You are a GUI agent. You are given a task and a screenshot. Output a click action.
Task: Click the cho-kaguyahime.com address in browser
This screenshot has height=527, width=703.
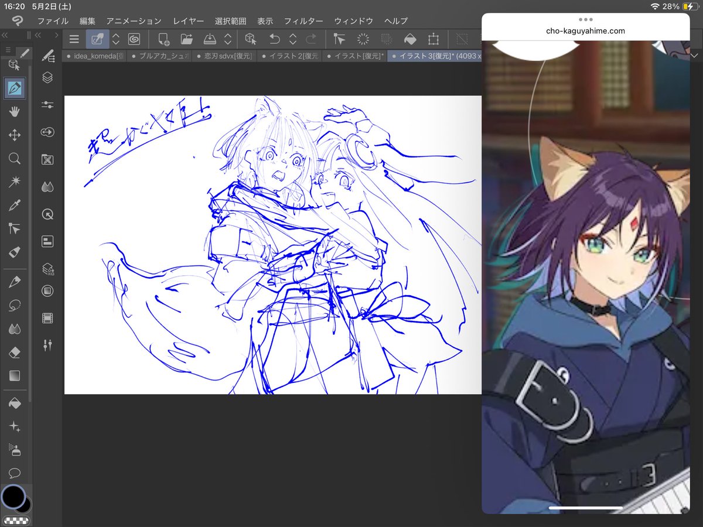tap(585, 31)
